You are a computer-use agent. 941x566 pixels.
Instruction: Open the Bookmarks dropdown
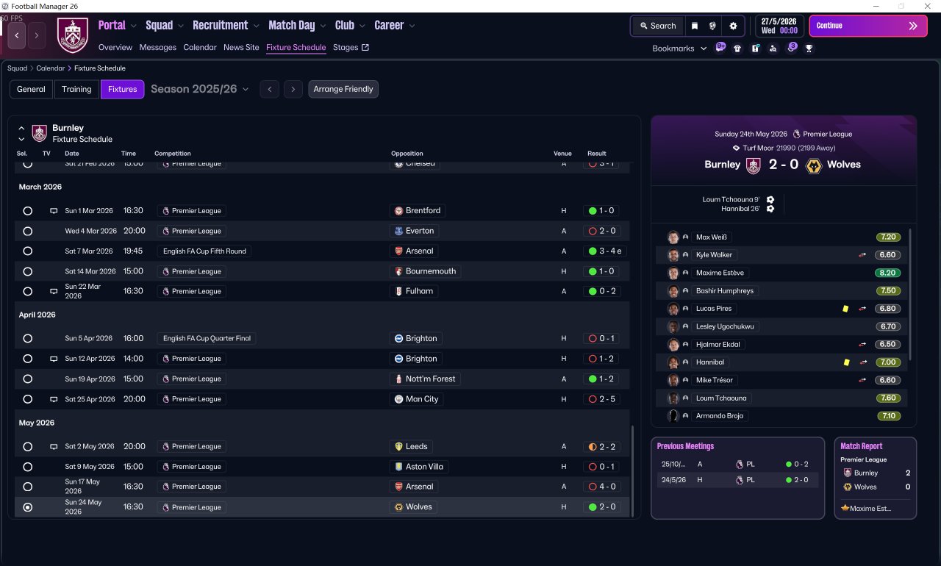(680, 49)
